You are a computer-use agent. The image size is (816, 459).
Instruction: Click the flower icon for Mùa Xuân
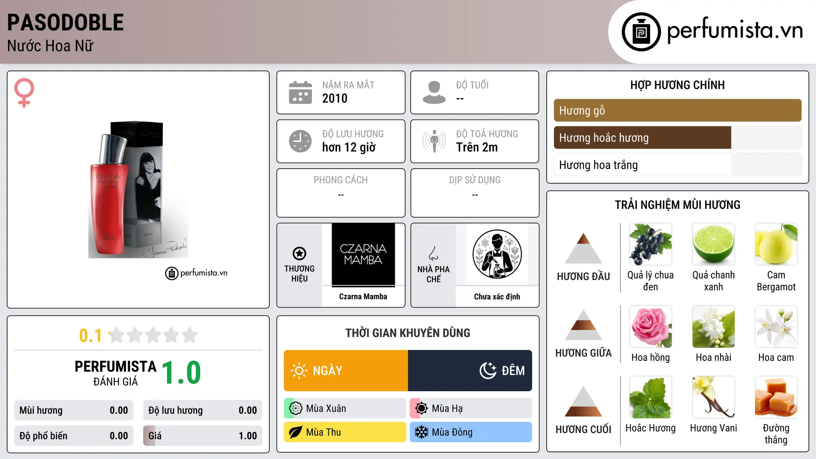click(x=296, y=408)
